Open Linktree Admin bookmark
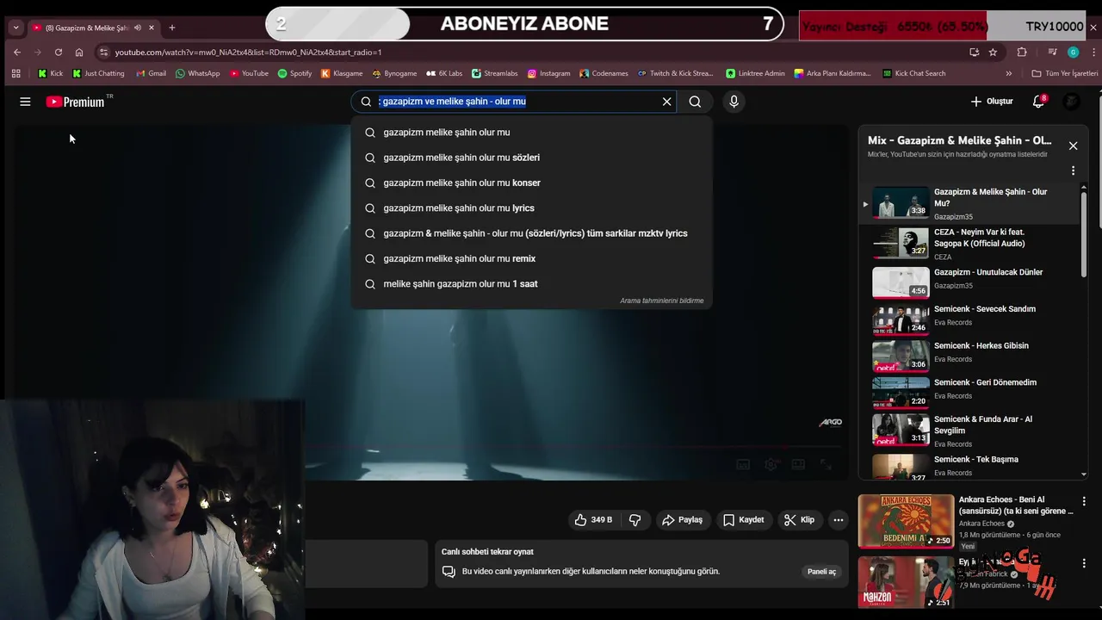1102x620 pixels. click(755, 73)
